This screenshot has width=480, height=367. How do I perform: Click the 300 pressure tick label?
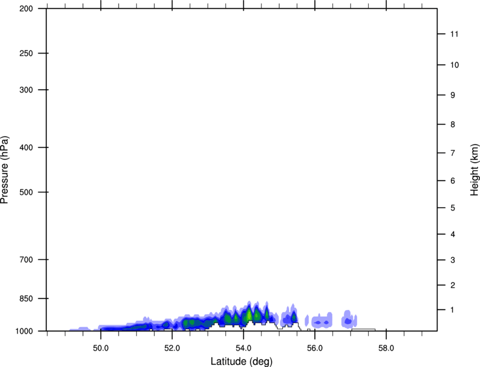coord(26,90)
